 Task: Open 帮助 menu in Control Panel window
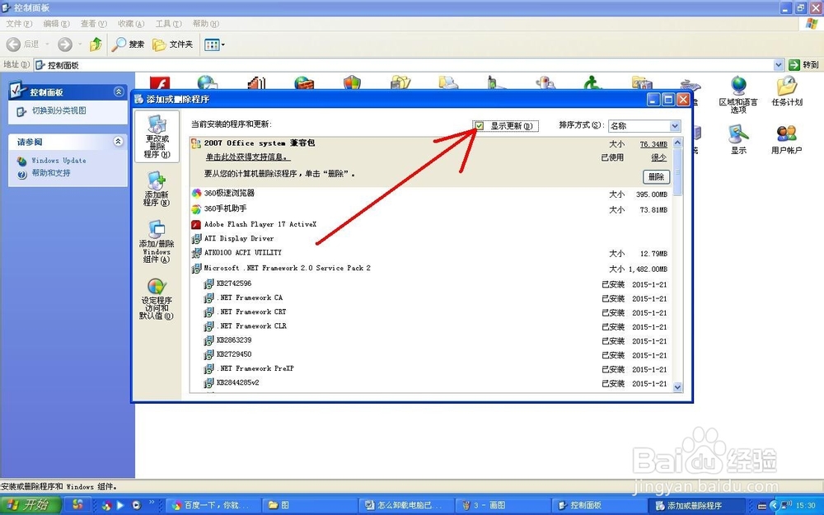point(205,24)
